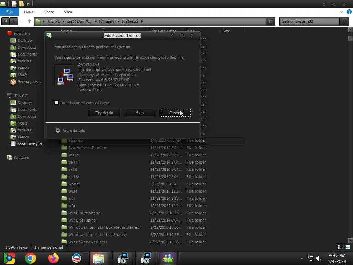The image size is (353, 265).
Task: Check 'Do this for all current items'
Action: click(57, 103)
